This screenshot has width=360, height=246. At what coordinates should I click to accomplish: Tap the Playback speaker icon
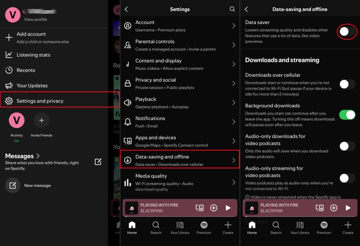128,102
